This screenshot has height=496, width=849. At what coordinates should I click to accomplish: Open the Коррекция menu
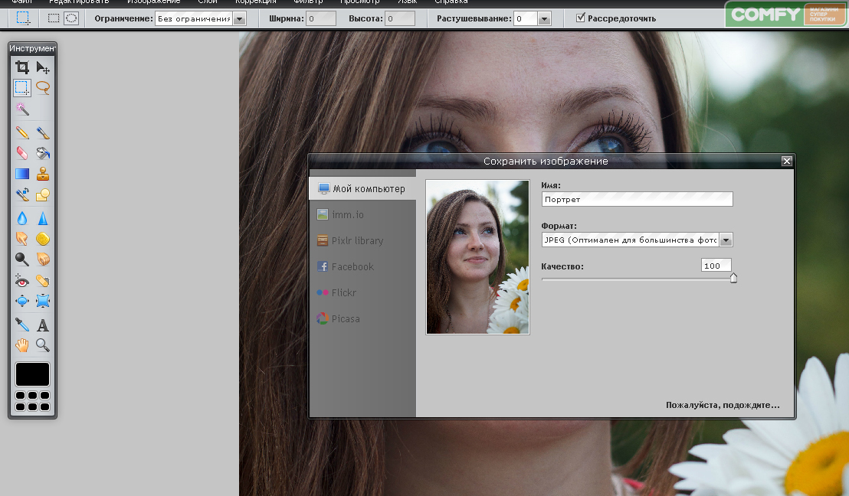(x=256, y=2)
